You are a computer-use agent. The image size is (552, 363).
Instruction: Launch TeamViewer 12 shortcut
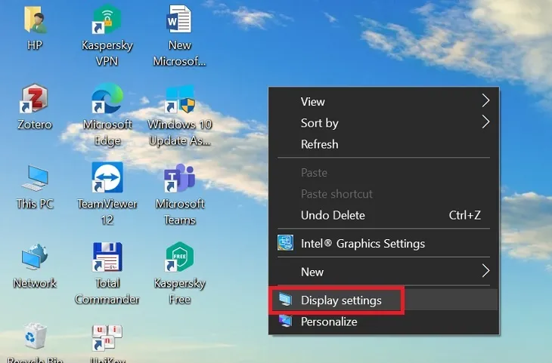point(107,177)
